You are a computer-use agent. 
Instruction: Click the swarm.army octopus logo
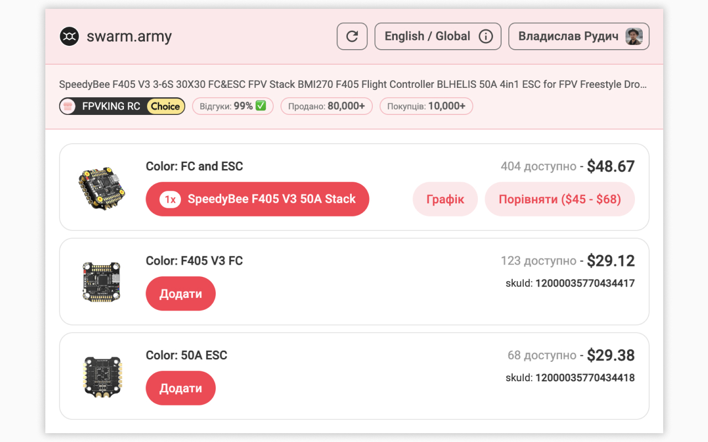tap(69, 36)
